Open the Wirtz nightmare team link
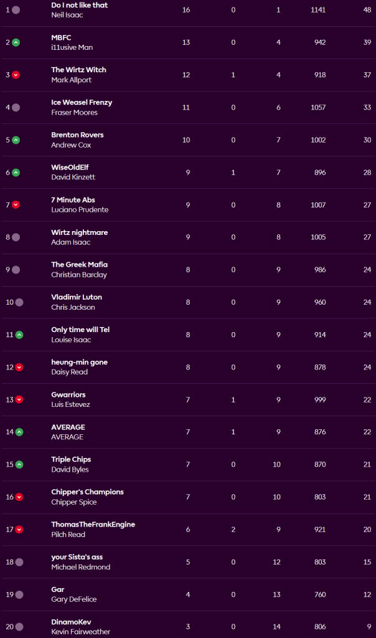This screenshot has height=638, width=376. click(x=79, y=232)
